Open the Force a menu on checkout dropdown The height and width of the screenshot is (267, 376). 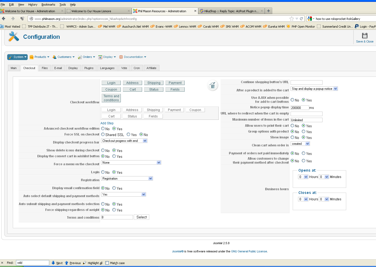pyautogui.click(x=131, y=163)
